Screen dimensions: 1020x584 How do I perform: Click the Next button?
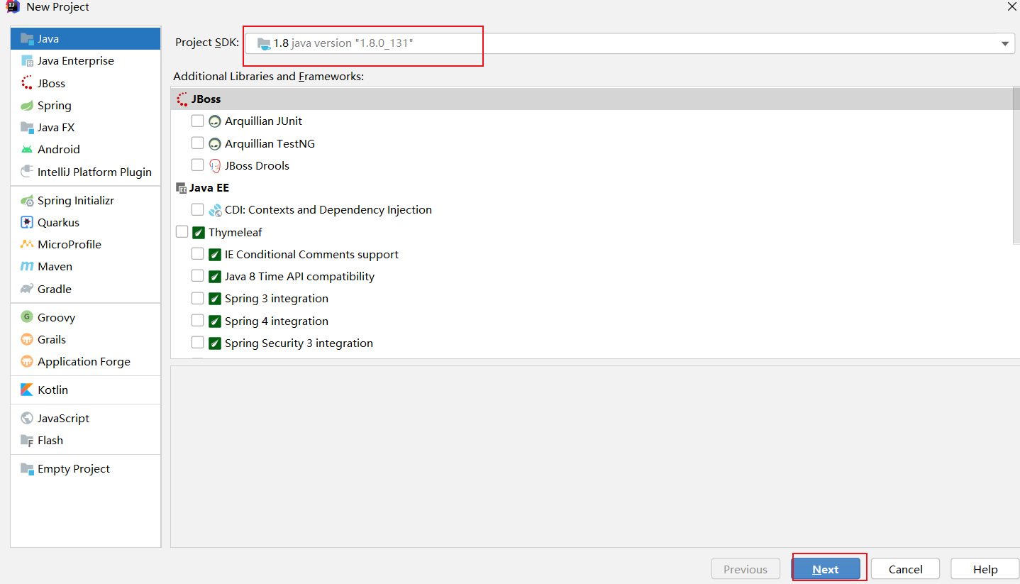tap(826, 569)
